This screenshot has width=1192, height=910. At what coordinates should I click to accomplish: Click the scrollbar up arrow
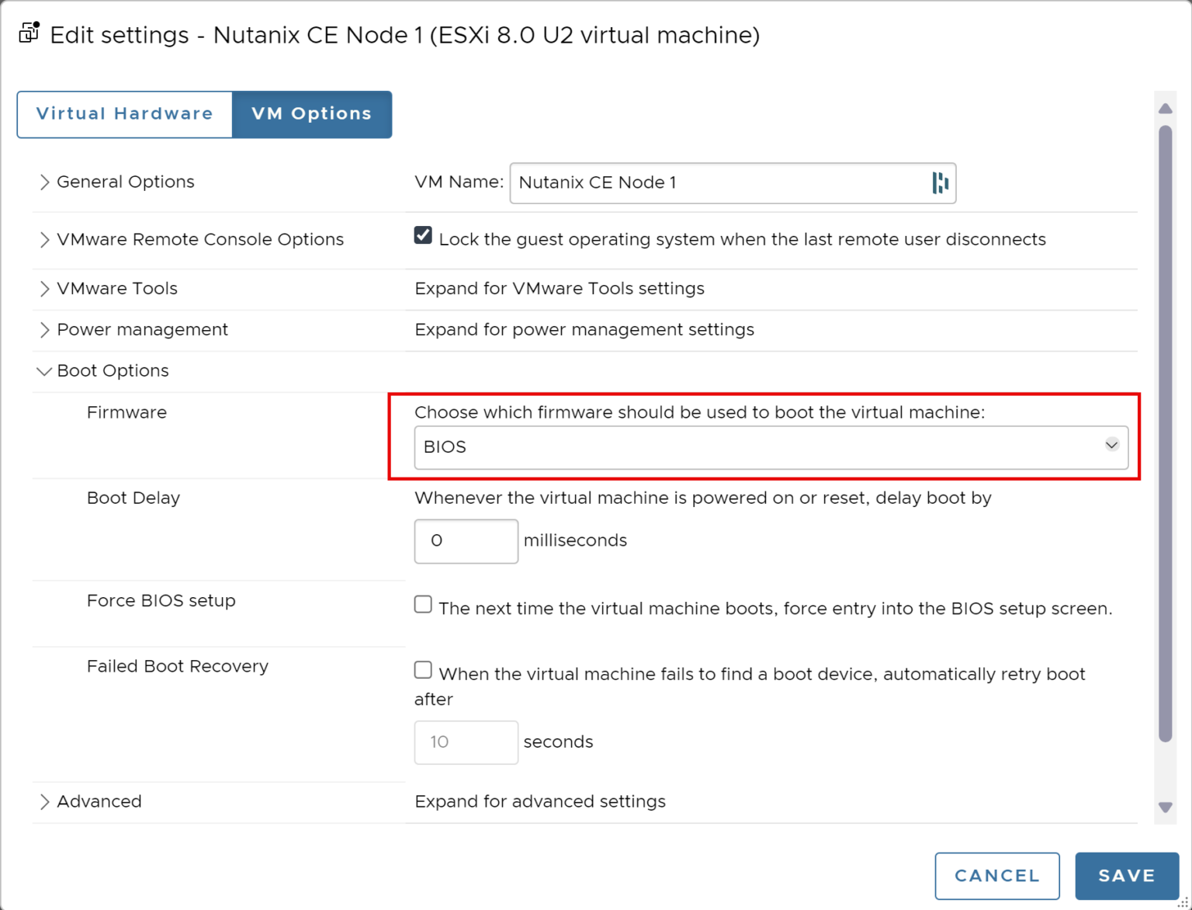1165,108
